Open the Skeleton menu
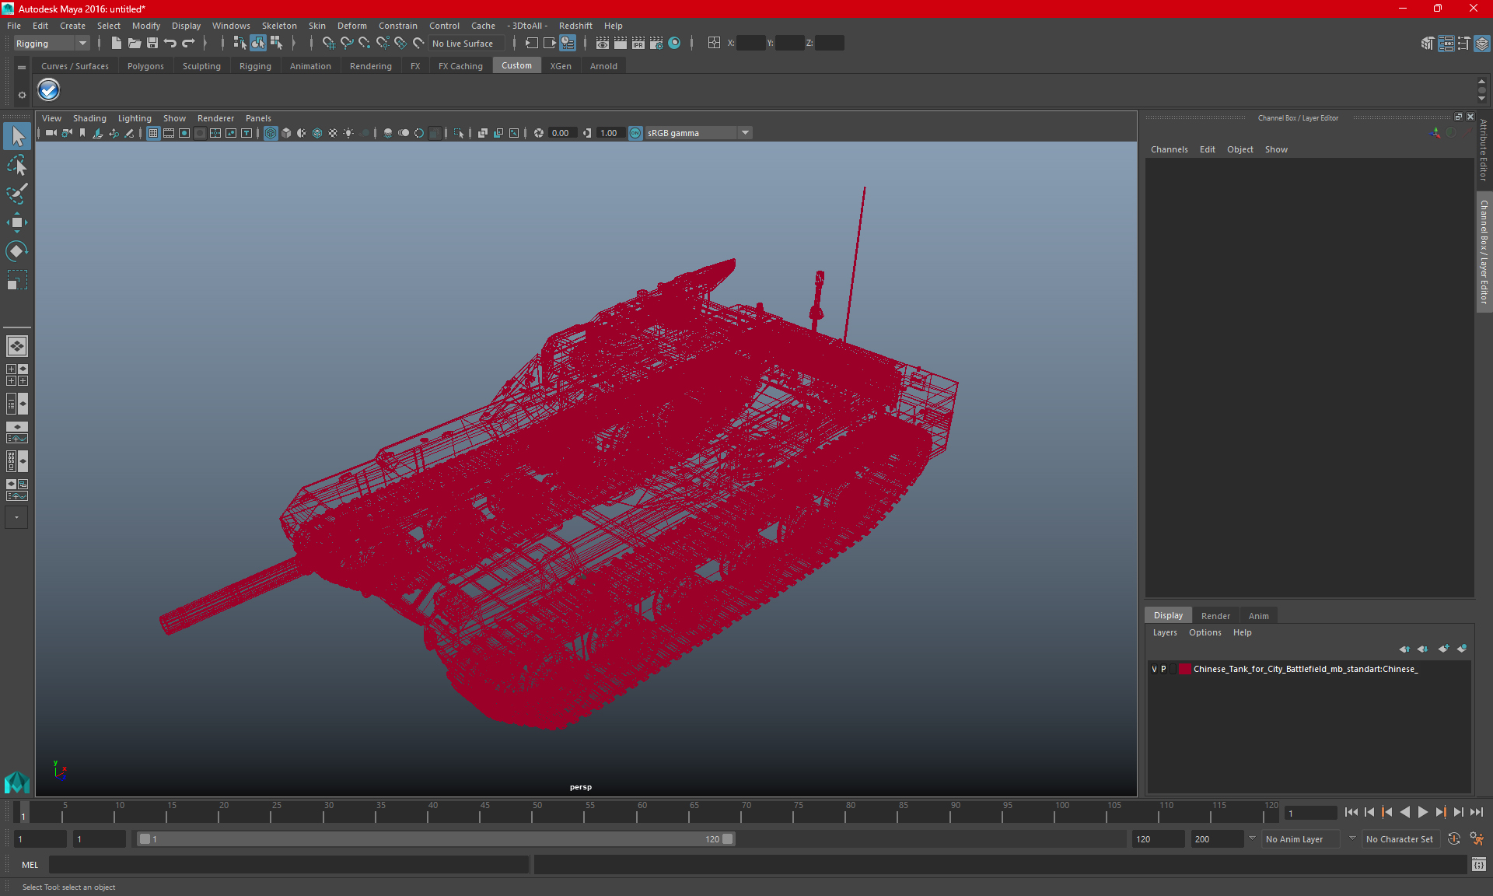This screenshot has height=896, width=1493. [x=278, y=26]
